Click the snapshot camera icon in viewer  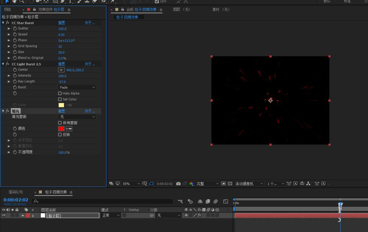(178, 183)
